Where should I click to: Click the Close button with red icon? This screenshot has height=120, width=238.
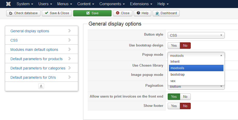click(x=123, y=13)
